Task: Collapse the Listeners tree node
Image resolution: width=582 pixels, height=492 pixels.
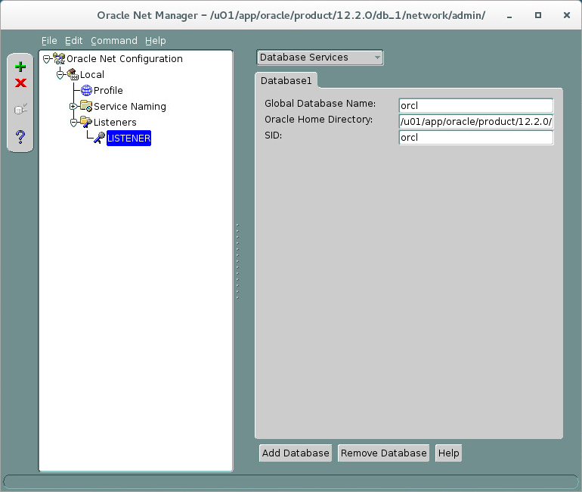Action: point(73,123)
